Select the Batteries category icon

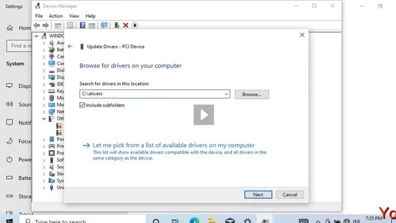point(51,50)
